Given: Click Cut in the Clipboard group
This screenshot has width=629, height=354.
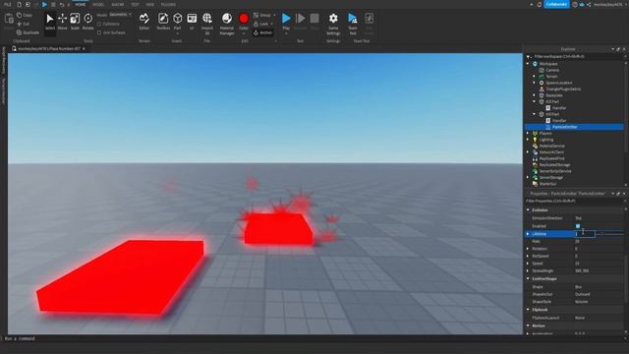Looking at the screenshot, I should pyautogui.click(x=24, y=24).
